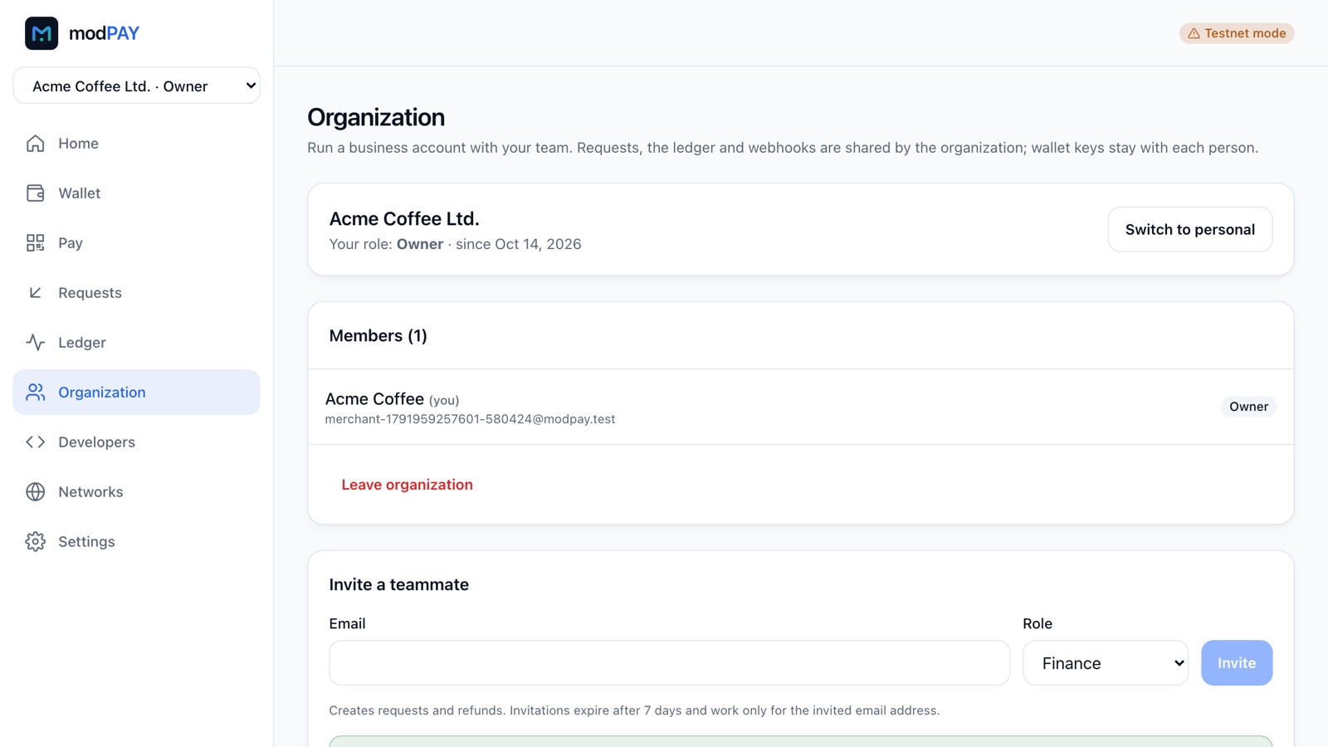This screenshot has width=1328, height=747.
Task: Open the Role dropdown set to Finance
Action: point(1106,662)
